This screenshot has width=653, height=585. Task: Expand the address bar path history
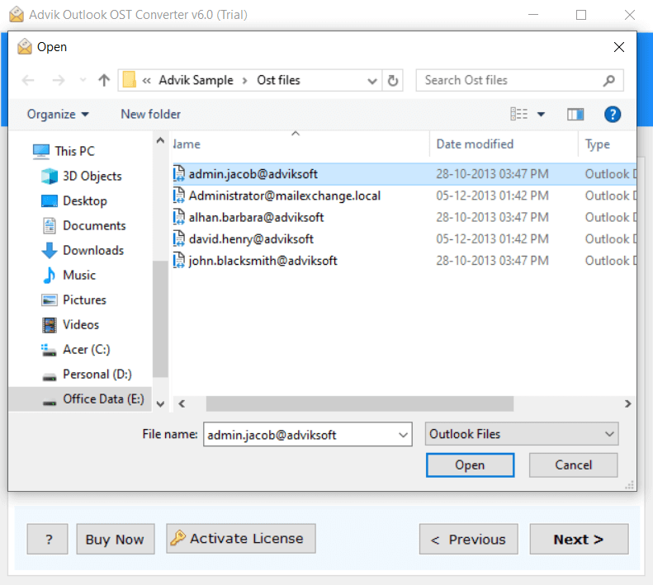tap(372, 80)
